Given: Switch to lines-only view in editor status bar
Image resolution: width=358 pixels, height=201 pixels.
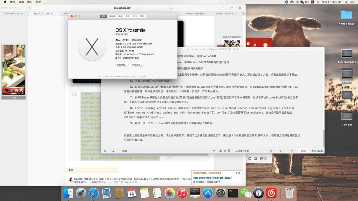Looking at the screenshot, I should point(225,151).
